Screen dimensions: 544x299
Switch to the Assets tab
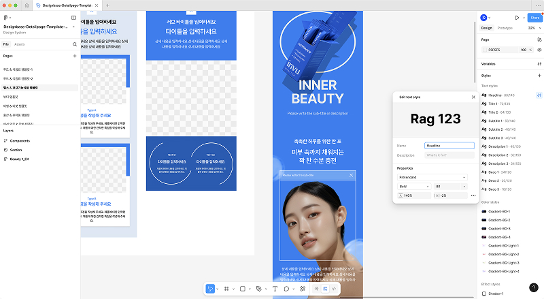point(20,44)
